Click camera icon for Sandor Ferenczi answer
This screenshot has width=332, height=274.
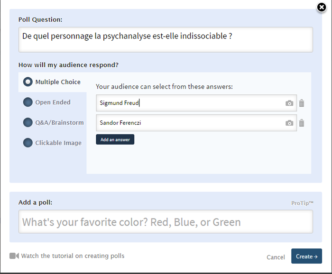click(x=289, y=123)
